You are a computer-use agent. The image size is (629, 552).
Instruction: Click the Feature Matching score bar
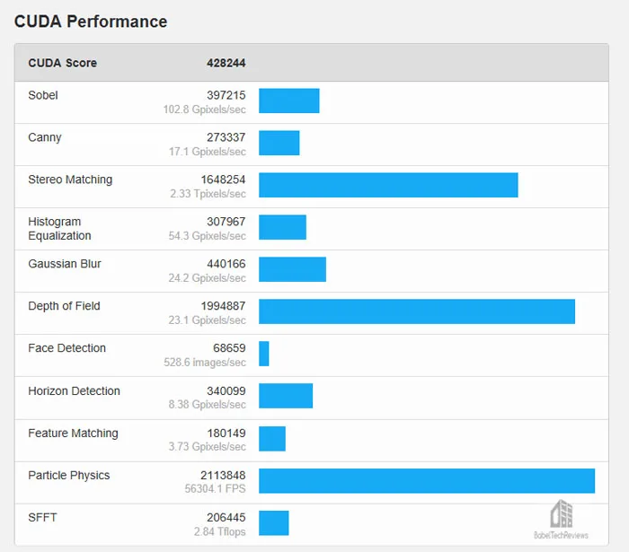pyautogui.click(x=272, y=439)
